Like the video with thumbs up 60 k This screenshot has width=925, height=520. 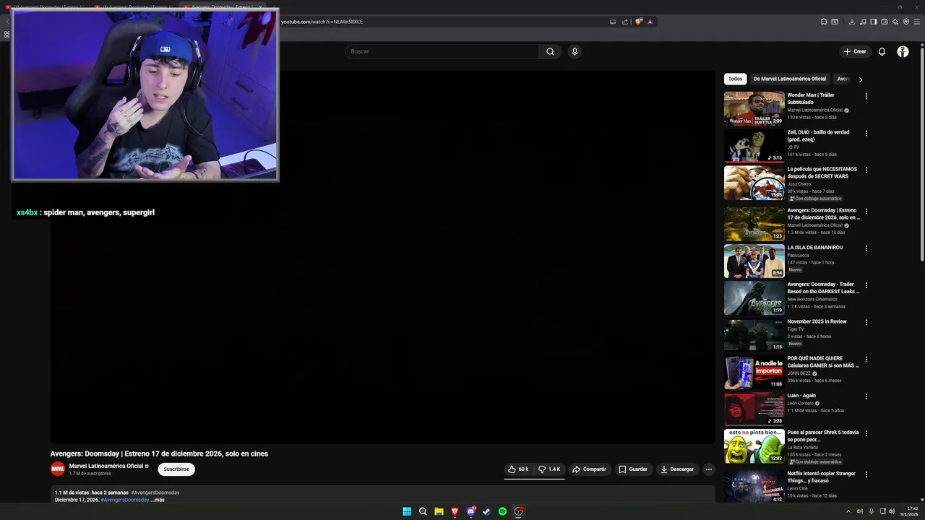pyautogui.click(x=518, y=469)
